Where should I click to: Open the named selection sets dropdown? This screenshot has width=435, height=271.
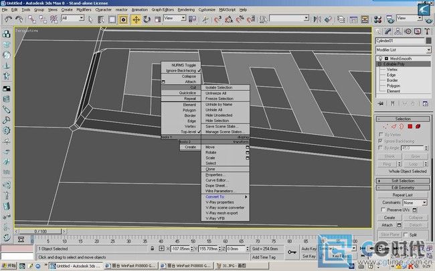289,18
